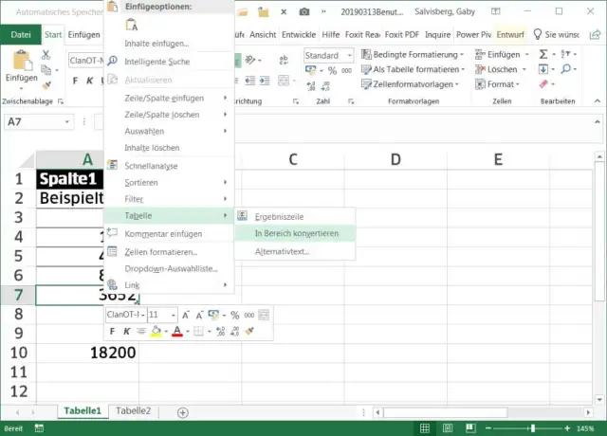The height and width of the screenshot is (436, 607).
Task: Click italic K button in mini toolbar
Action: 125,332
